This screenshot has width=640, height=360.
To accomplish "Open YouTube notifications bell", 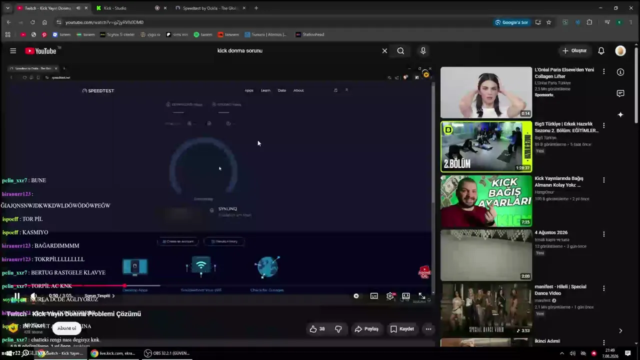I will tap(601, 50).
